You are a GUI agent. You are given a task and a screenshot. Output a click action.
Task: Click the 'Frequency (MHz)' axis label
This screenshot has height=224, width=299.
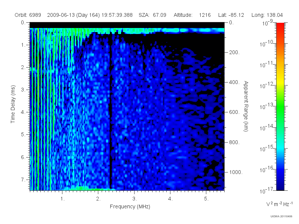click(x=130, y=207)
